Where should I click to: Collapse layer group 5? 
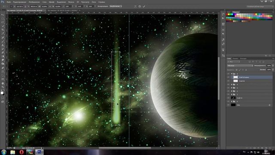click(232, 74)
